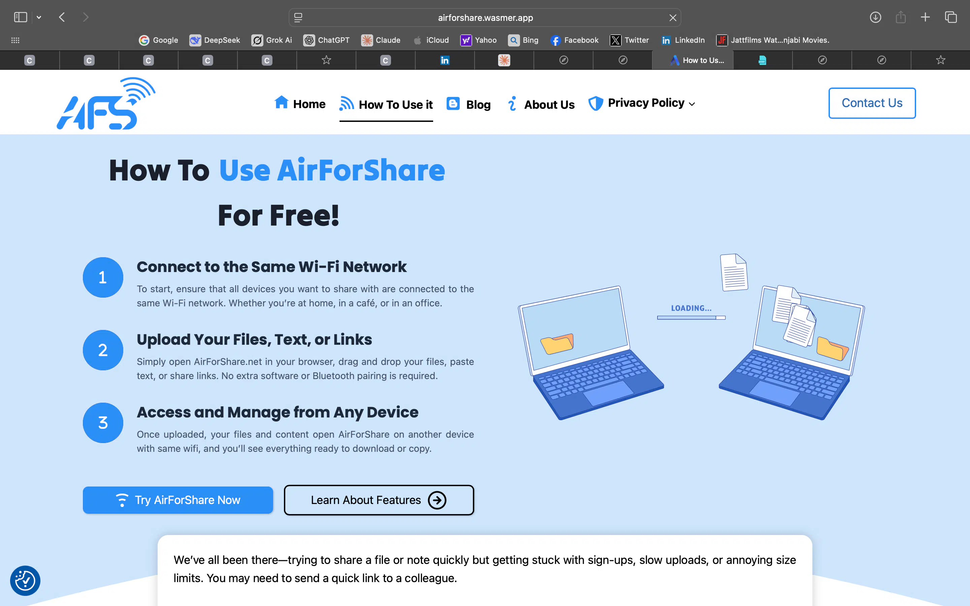This screenshot has height=606, width=970.
Task: Open the Google bookmark
Action: [x=158, y=40]
